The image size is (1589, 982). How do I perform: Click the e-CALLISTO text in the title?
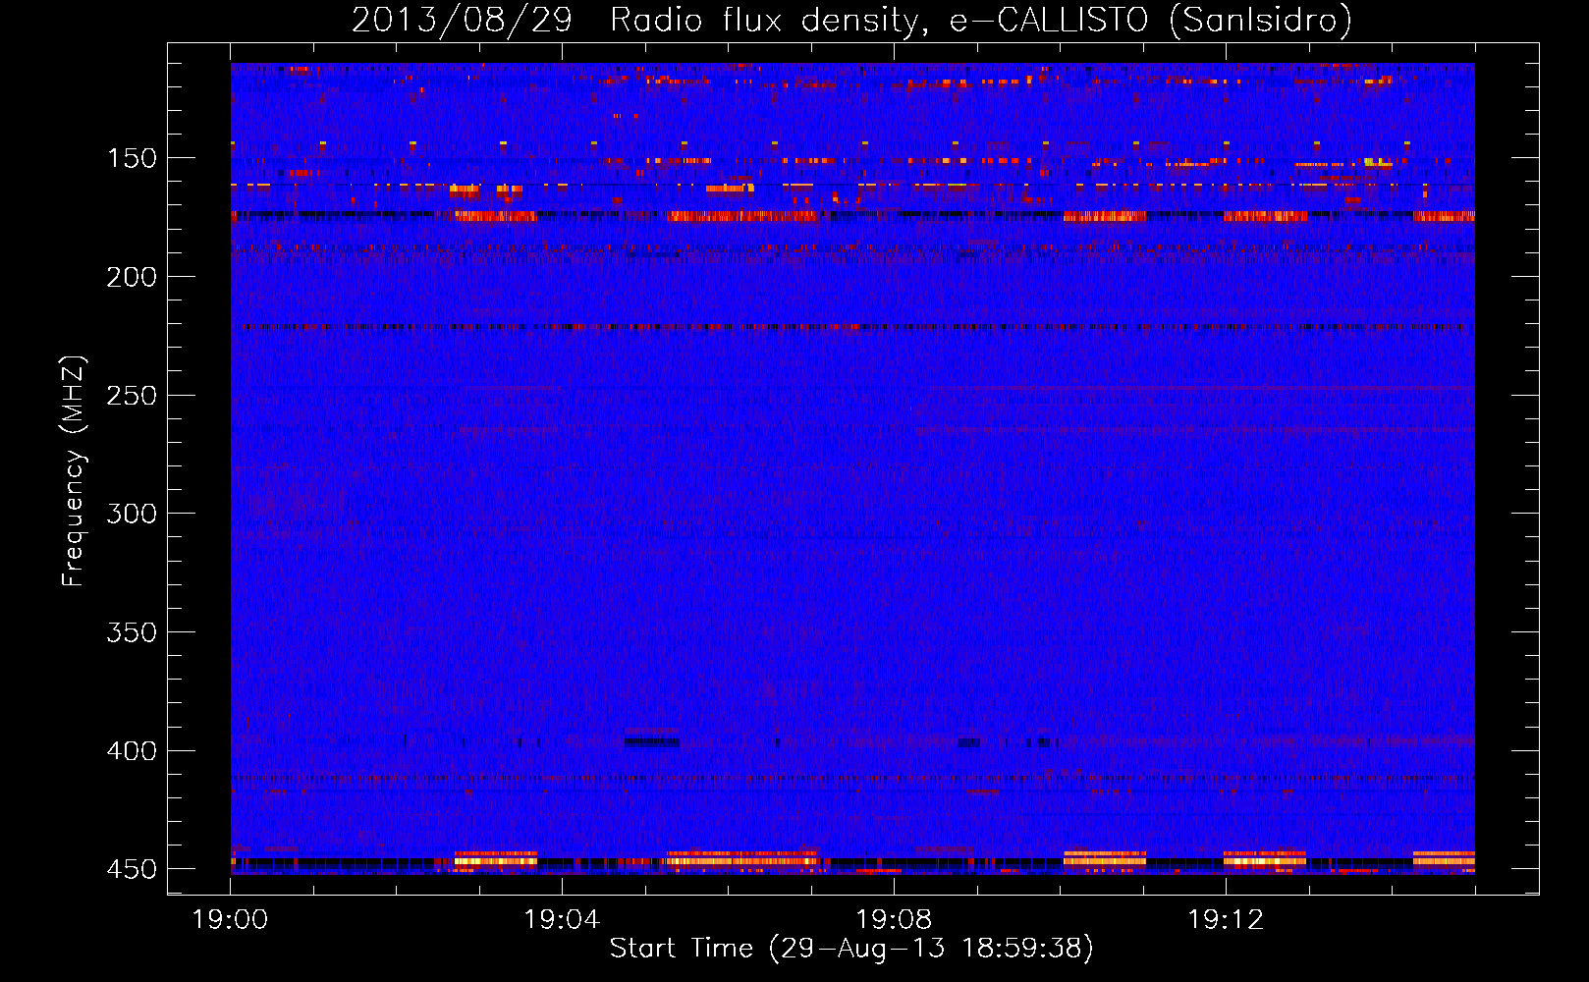(x=1048, y=20)
